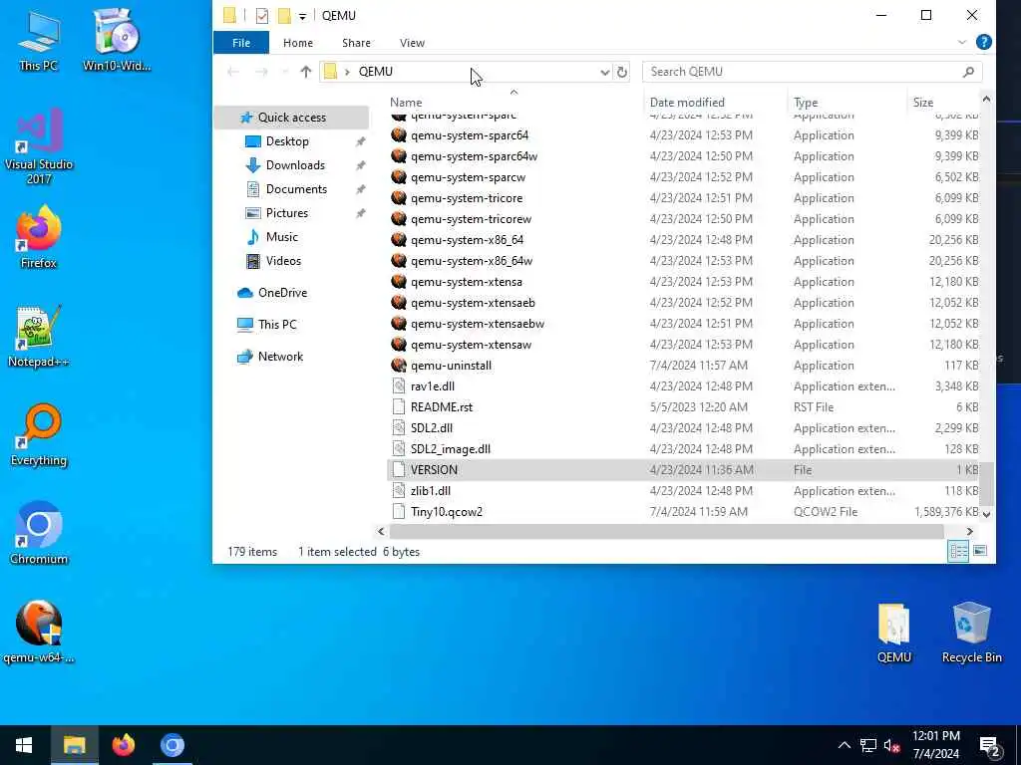Screen dimensions: 1021x765
Task: Click the Windows Start button
Action: pyautogui.click(x=24, y=745)
